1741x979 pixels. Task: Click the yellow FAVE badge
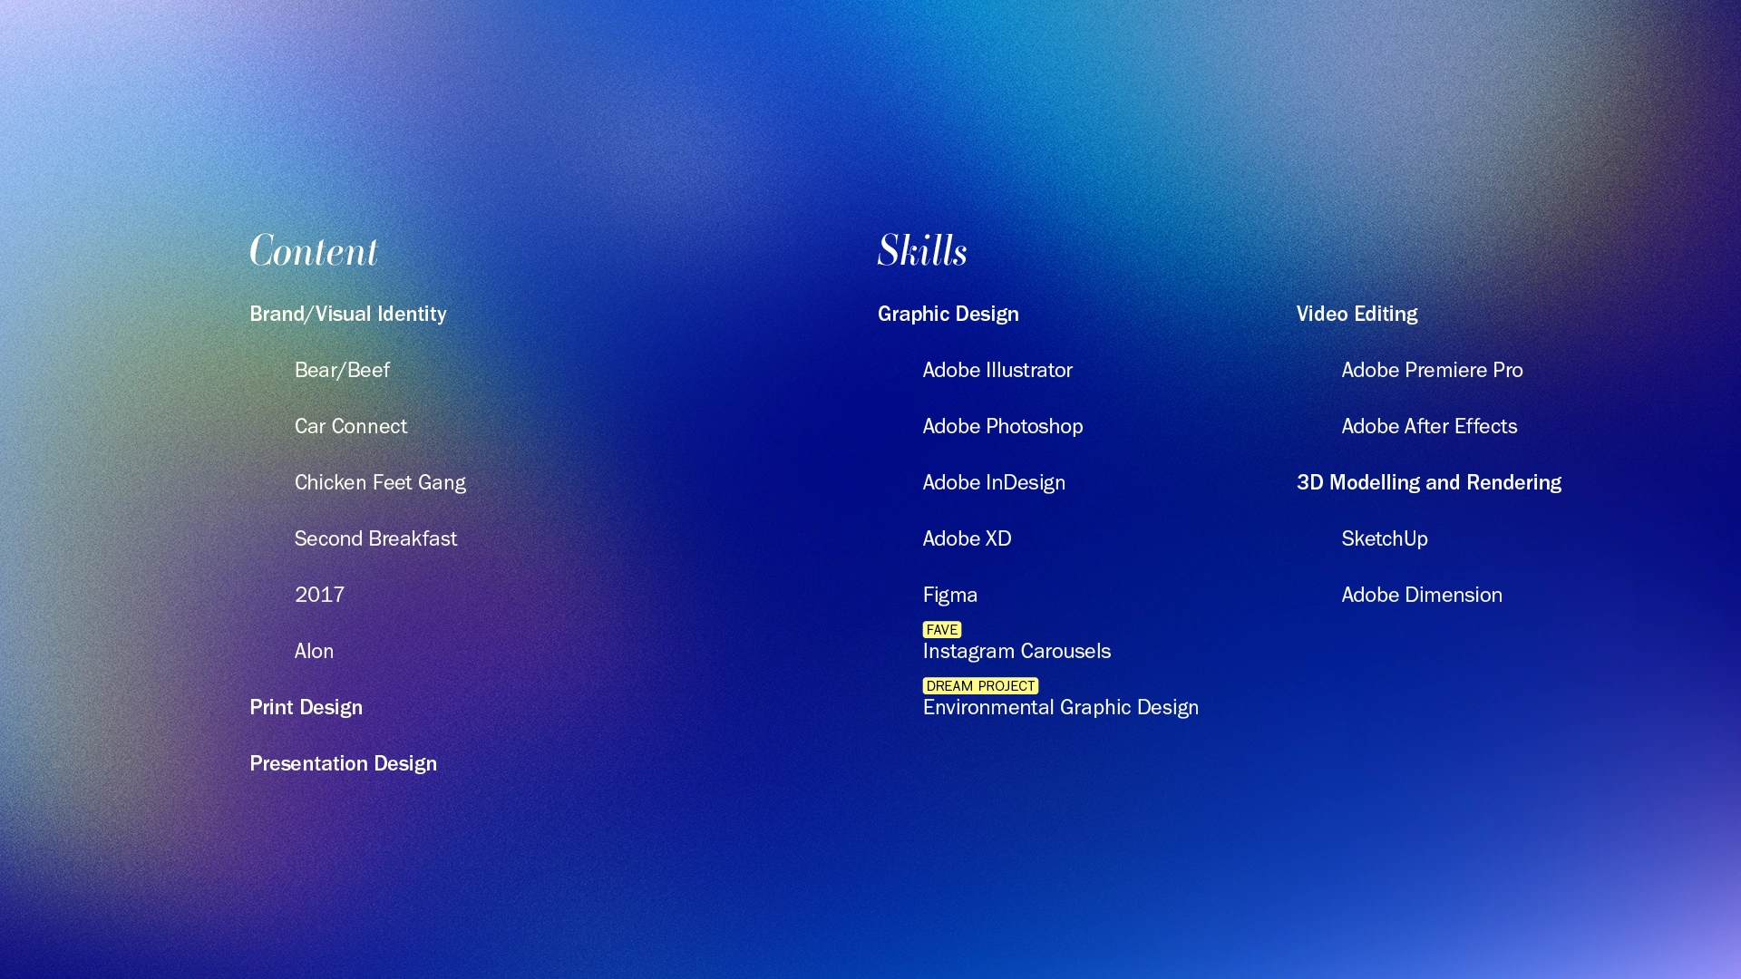[x=941, y=629]
